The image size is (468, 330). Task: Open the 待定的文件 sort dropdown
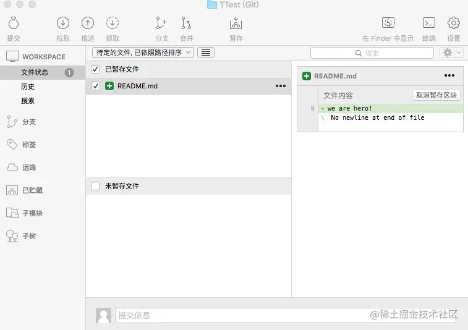(x=143, y=53)
